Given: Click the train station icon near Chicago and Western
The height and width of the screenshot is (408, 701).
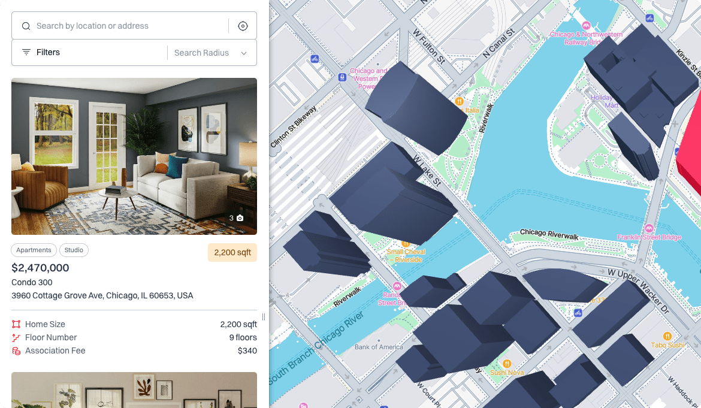Looking at the screenshot, I should pyautogui.click(x=342, y=77).
